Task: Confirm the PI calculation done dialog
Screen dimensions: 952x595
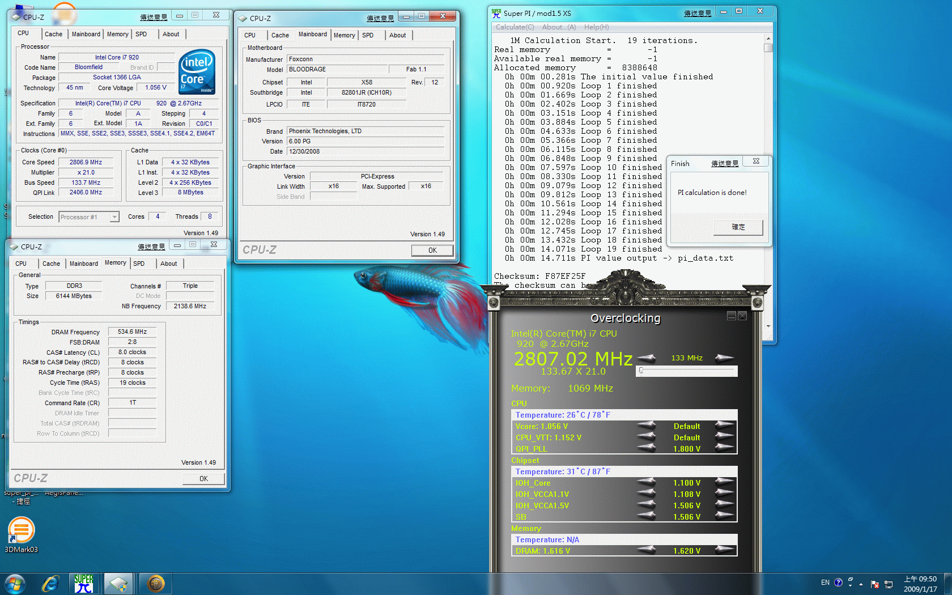Action: (738, 227)
